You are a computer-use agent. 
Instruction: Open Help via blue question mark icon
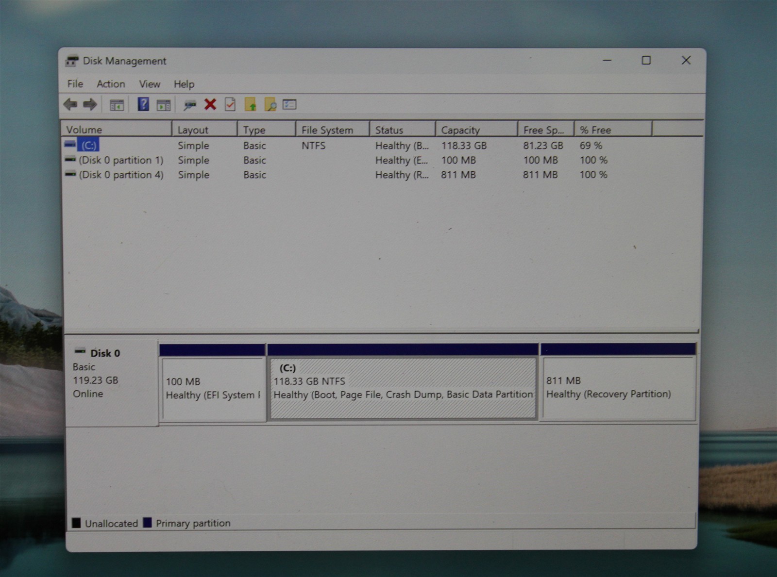point(143,104)
